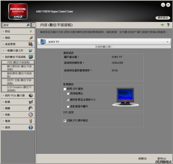Click the search magnifier icon
The height and width of the screenshot is (164, 173).
pos(28,25)
